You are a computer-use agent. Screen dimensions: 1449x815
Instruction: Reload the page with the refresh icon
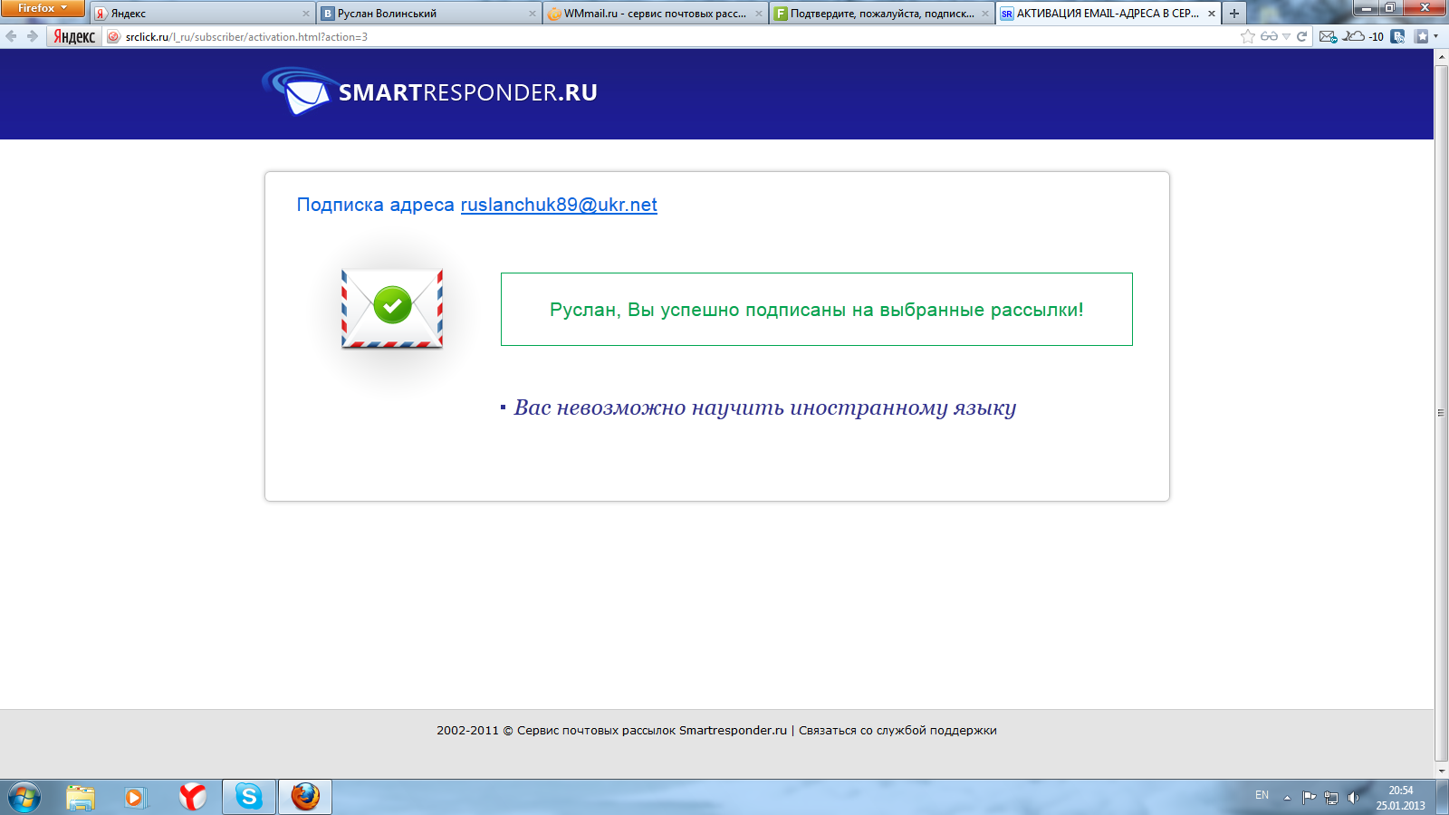click(1301, 36)
